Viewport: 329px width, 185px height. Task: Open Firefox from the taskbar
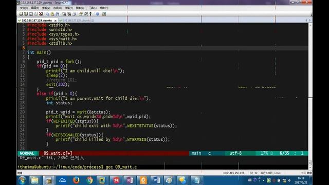(76, 180)
